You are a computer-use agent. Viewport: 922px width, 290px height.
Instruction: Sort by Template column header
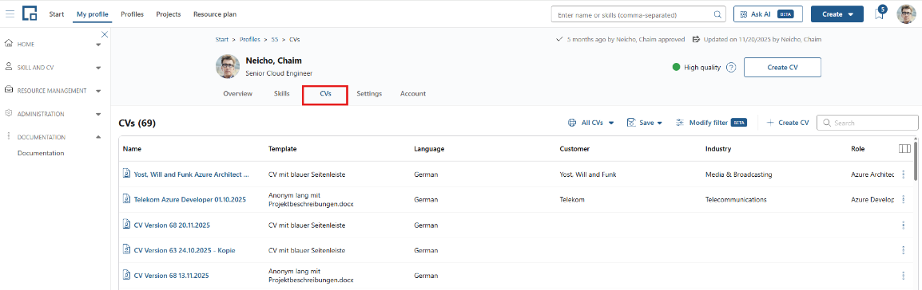pyautogui.click(x=282, y=149)
